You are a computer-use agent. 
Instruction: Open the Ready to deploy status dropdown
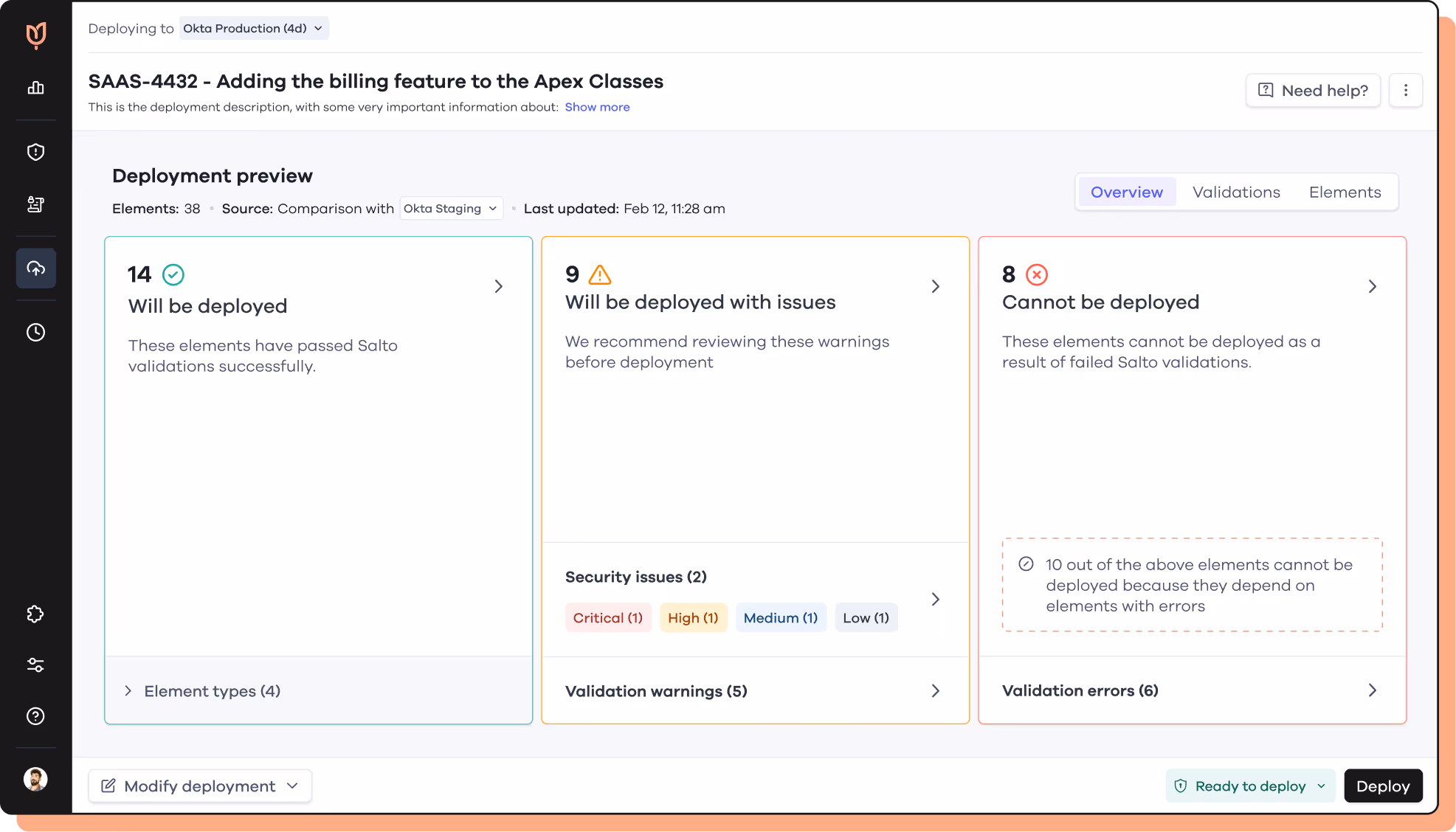pos(1250,786)
